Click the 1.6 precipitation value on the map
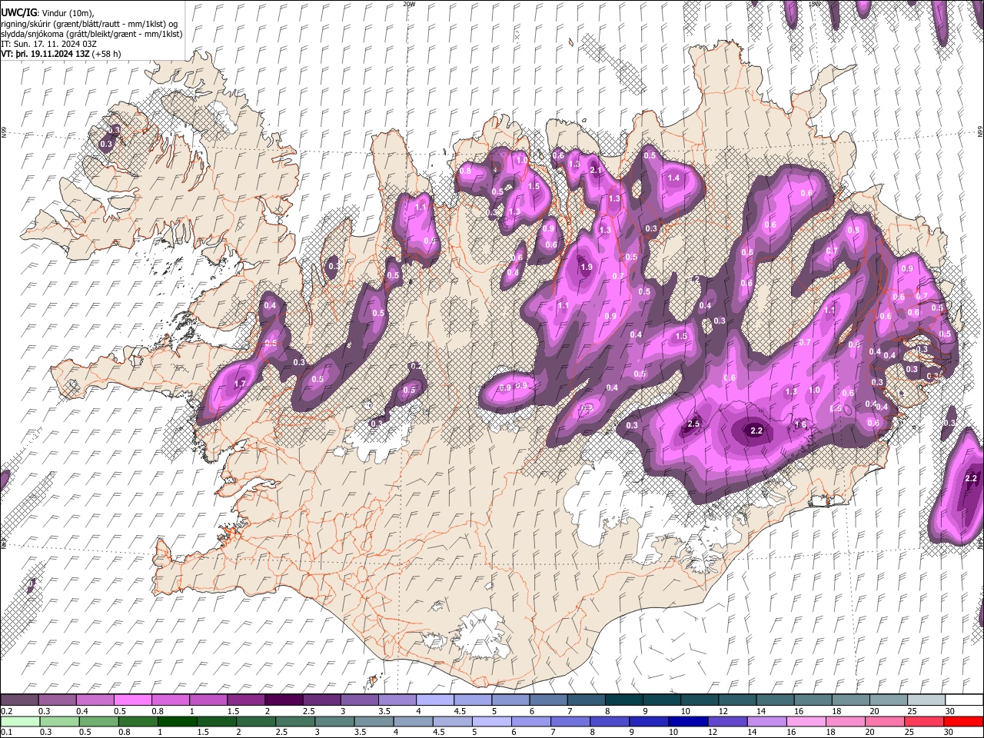This screenshot has width=984, height=738. pos(800,424)
